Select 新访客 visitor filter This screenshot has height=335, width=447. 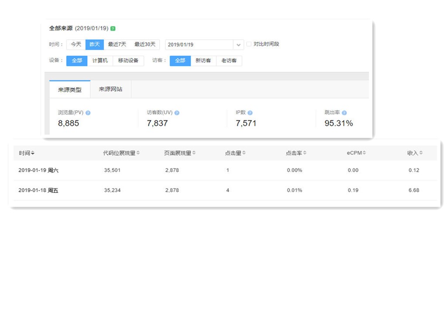[x=203, y=61]
